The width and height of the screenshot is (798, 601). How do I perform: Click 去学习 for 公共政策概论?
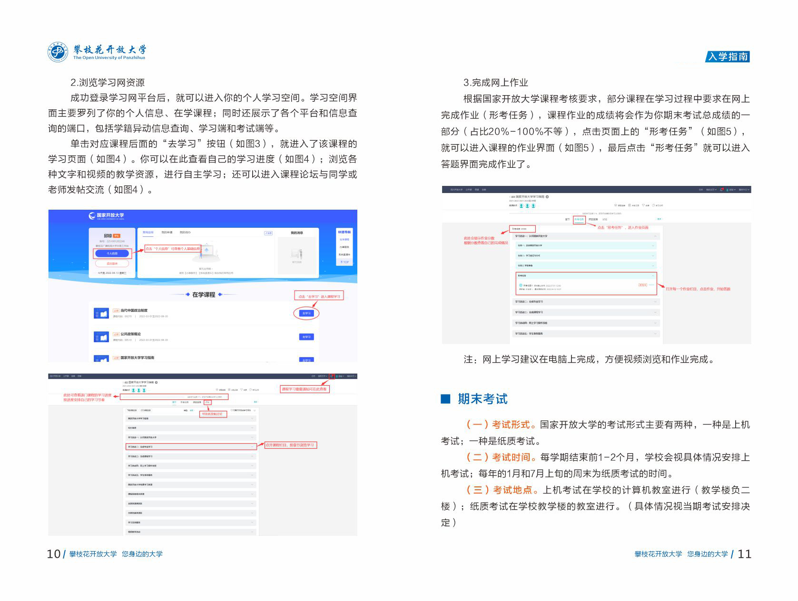[306, 337]
